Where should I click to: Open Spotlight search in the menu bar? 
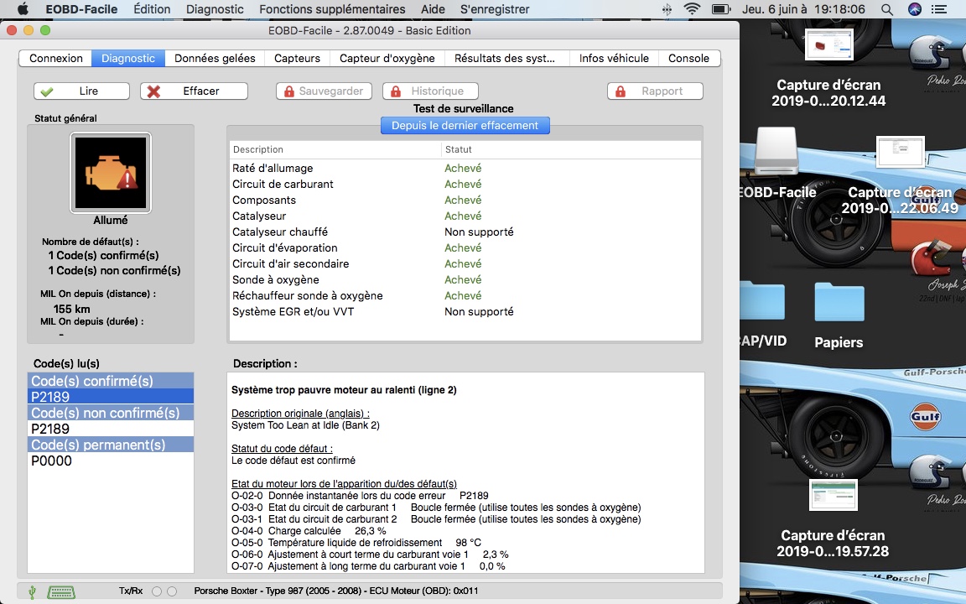[886, 9]
